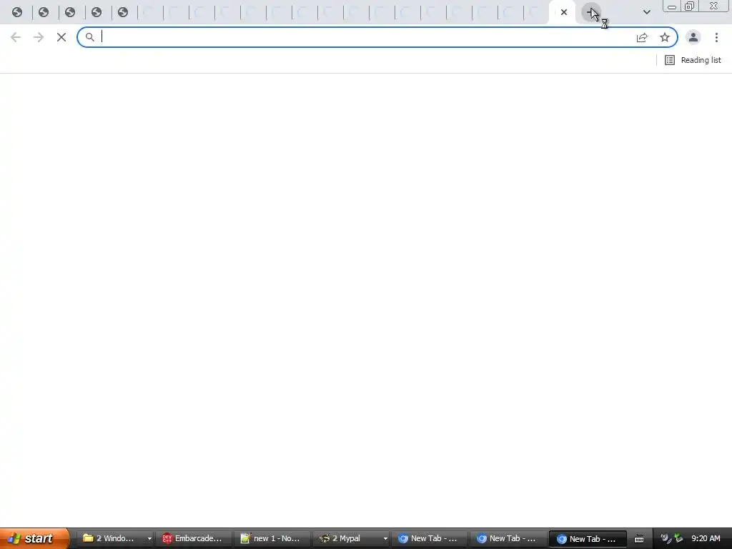Switch to Embarcadero Dev-C++ on taskbar
Image resolution: width=732 pixels, height=549 pixels.
click(192, 538)
